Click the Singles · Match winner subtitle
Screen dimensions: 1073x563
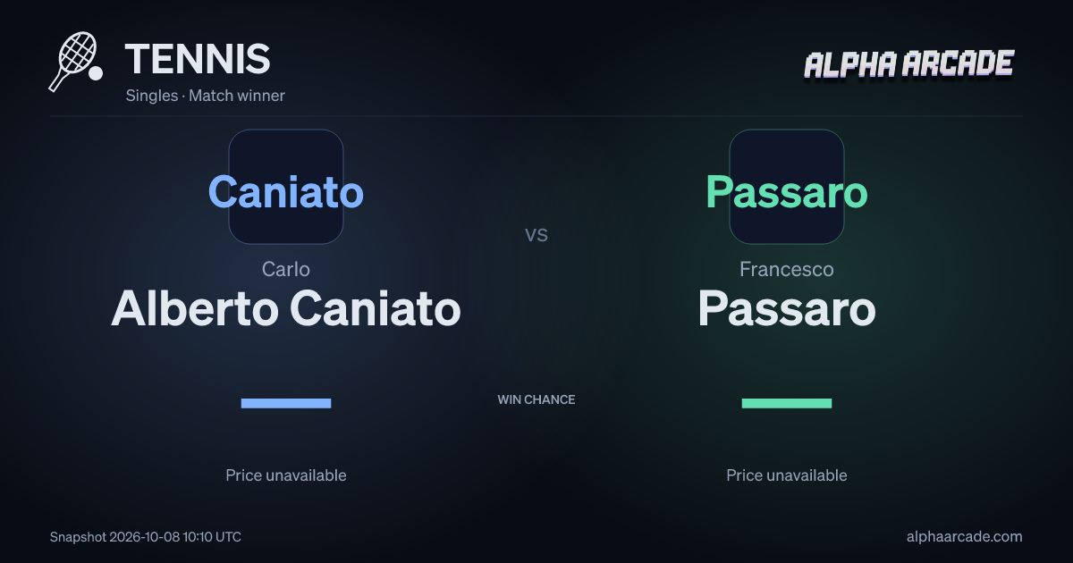point(206,95)
